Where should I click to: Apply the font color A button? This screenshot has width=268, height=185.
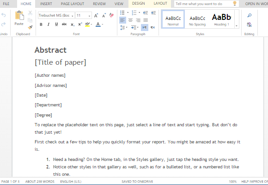point(98,25)
